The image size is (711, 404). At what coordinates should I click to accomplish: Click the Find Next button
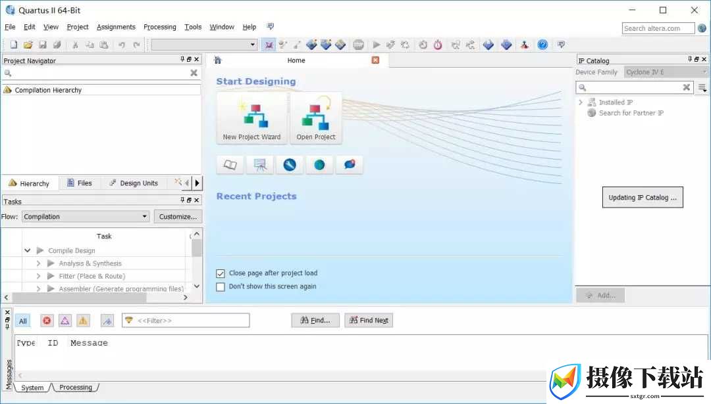click(x=369, y=321)
